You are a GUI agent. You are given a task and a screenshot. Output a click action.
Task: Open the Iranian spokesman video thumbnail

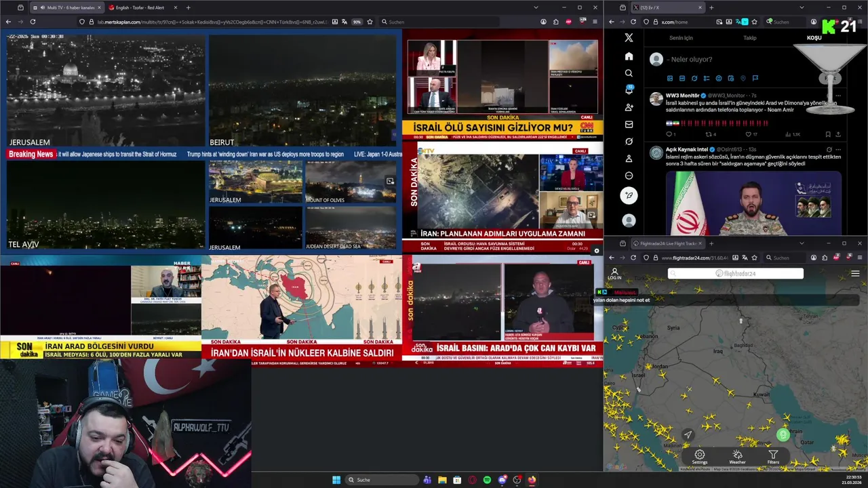(x=753, y=203)
